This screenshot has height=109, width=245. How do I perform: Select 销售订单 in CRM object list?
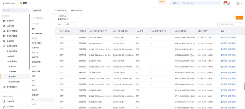click(35, 95)
